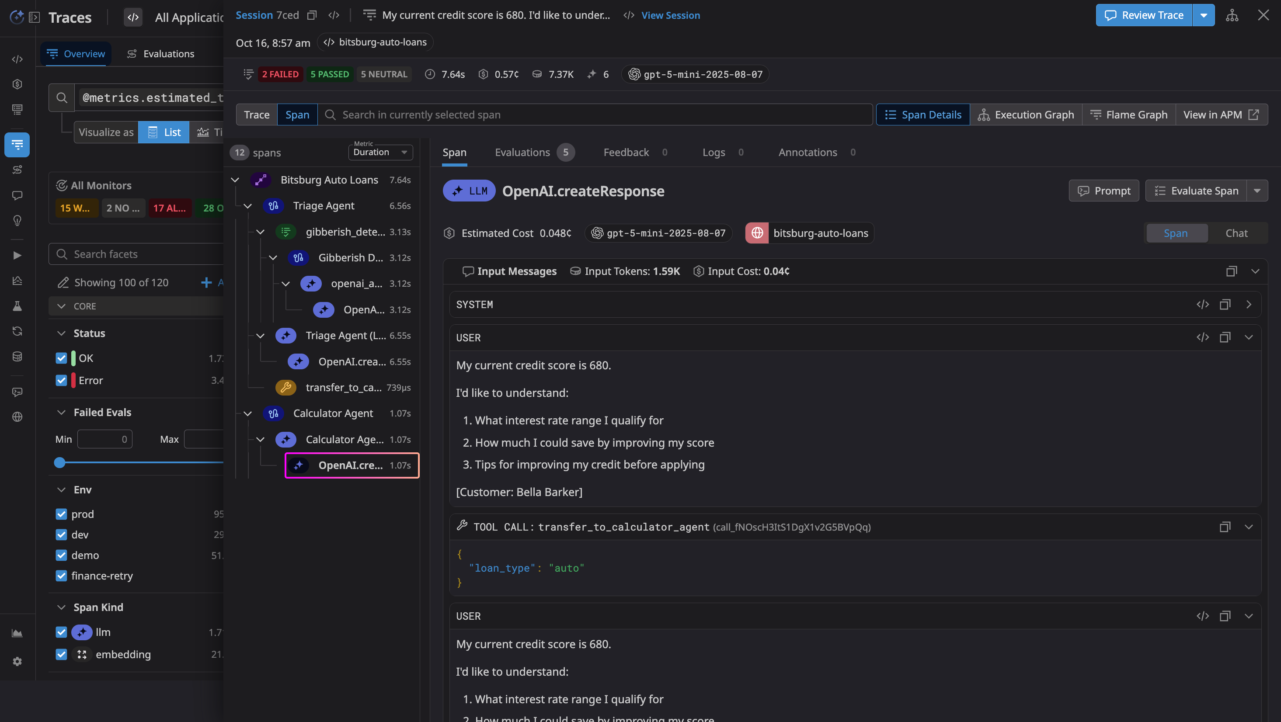Click the database icon in left sidebar
Screen dimensions: 1281x722
17,357
